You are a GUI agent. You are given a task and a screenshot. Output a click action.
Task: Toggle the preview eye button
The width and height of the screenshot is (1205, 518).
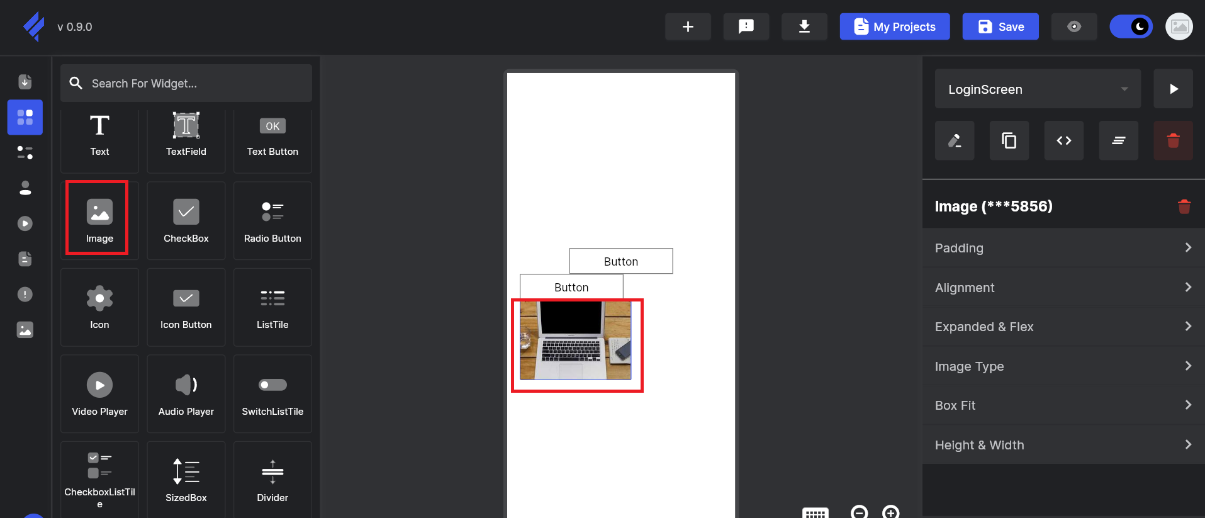1073,26
